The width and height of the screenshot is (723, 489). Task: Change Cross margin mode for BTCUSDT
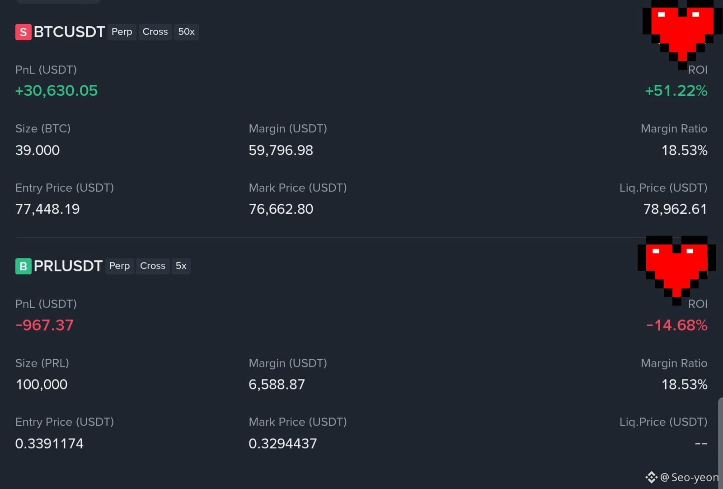click(155, 32)
